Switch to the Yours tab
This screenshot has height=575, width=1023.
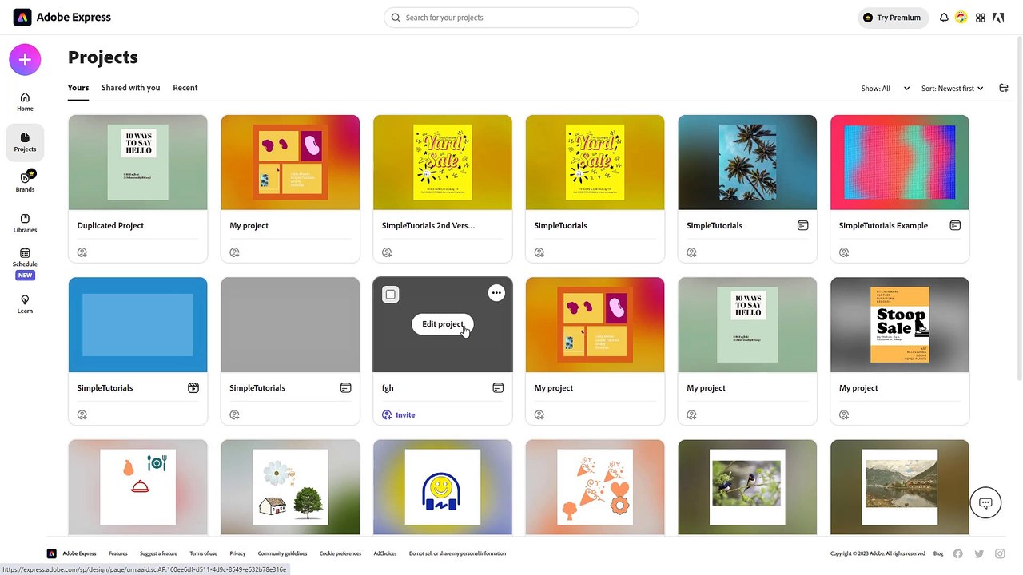click(78, 88)
